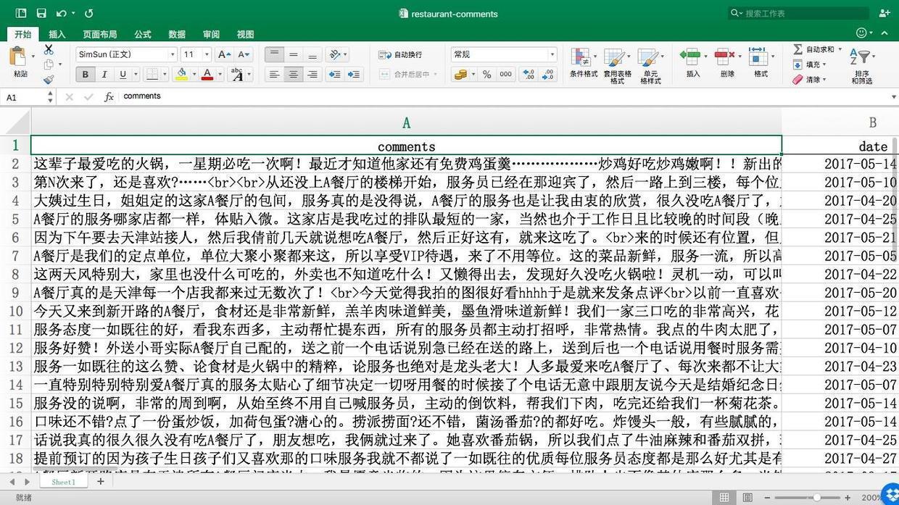Apply bold formatting to selected cell
The image size is (899, 505).
[85, 74]
